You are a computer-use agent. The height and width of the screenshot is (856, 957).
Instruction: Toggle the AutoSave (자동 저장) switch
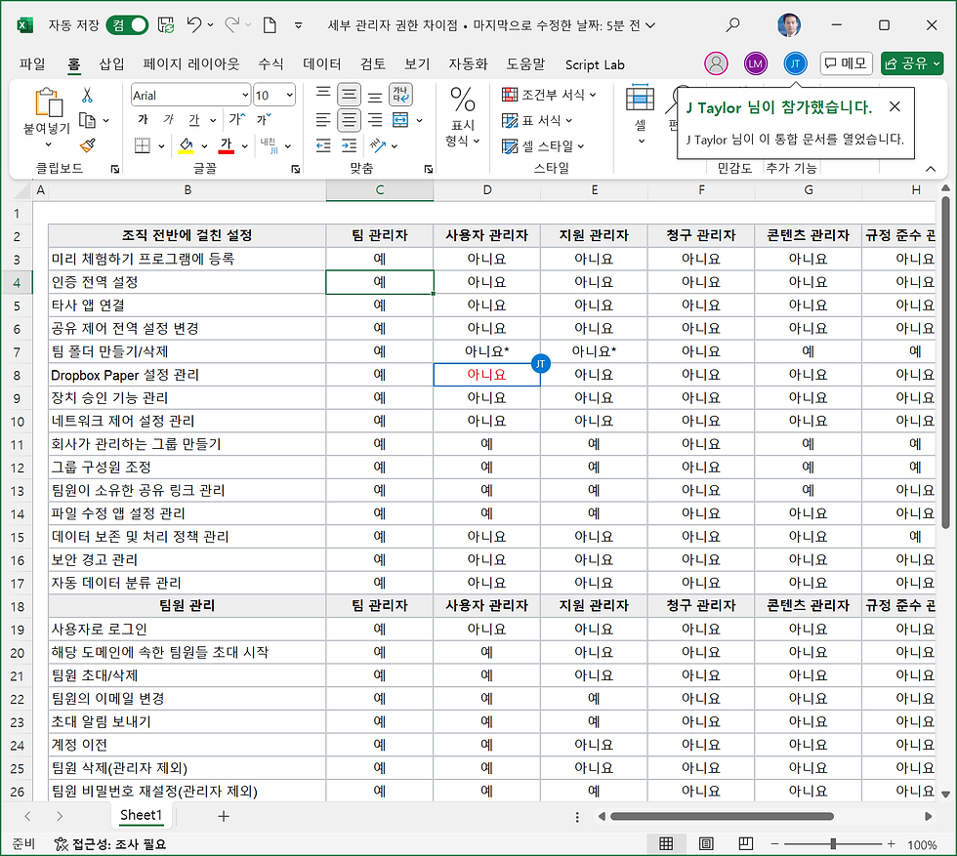(127, 25)
